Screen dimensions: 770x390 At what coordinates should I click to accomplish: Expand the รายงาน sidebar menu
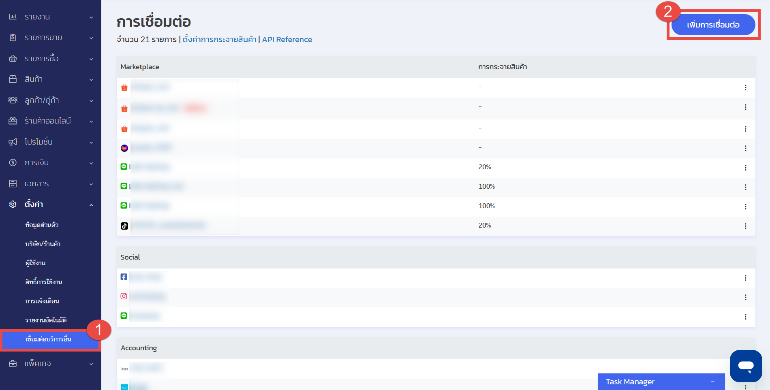[x=51, y=17]
